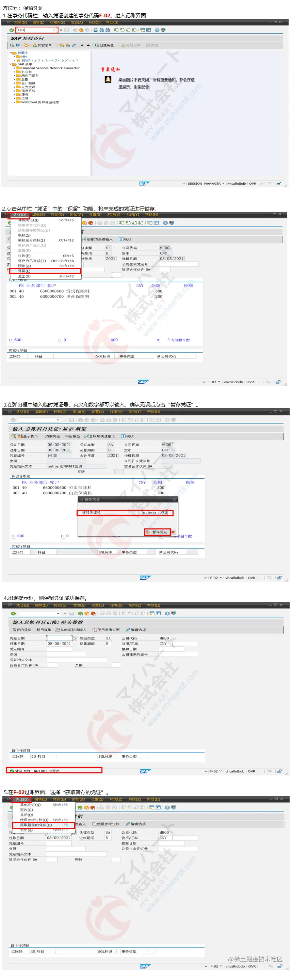The width and height of the screenshot is (292, 972).
Task: Click the transaction code field containing f-02
Action: pos(36,30)
